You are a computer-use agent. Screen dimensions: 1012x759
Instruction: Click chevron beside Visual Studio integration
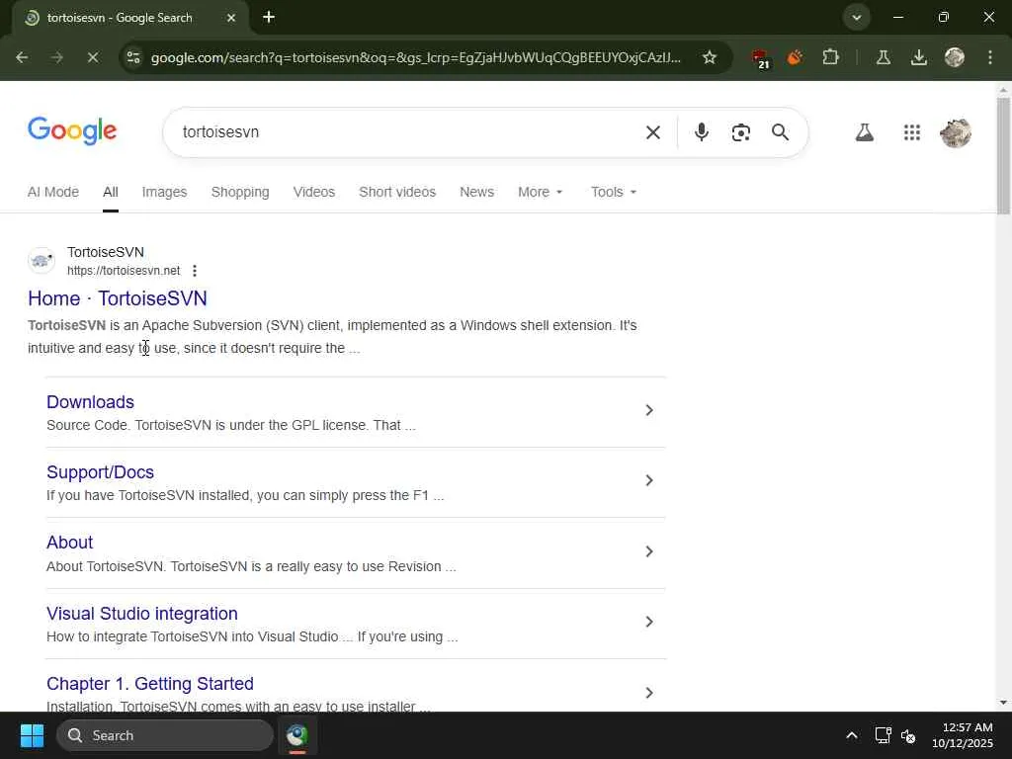coord(649,623)
